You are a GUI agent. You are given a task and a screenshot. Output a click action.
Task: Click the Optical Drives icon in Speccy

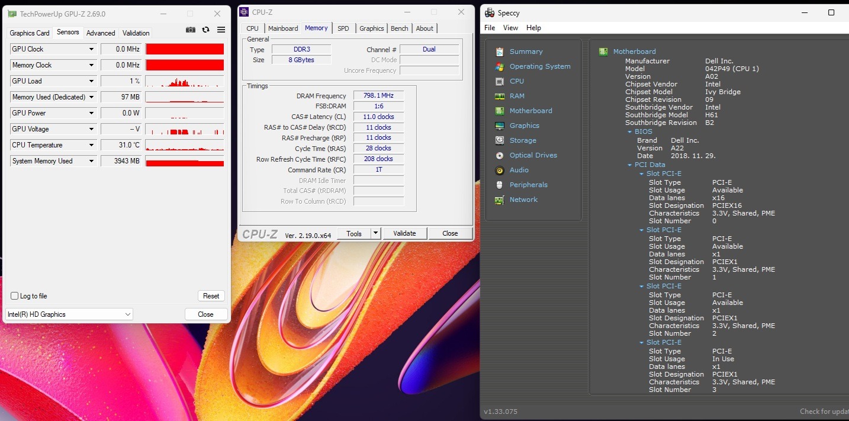pyautogui.click(x=500, y=155)
